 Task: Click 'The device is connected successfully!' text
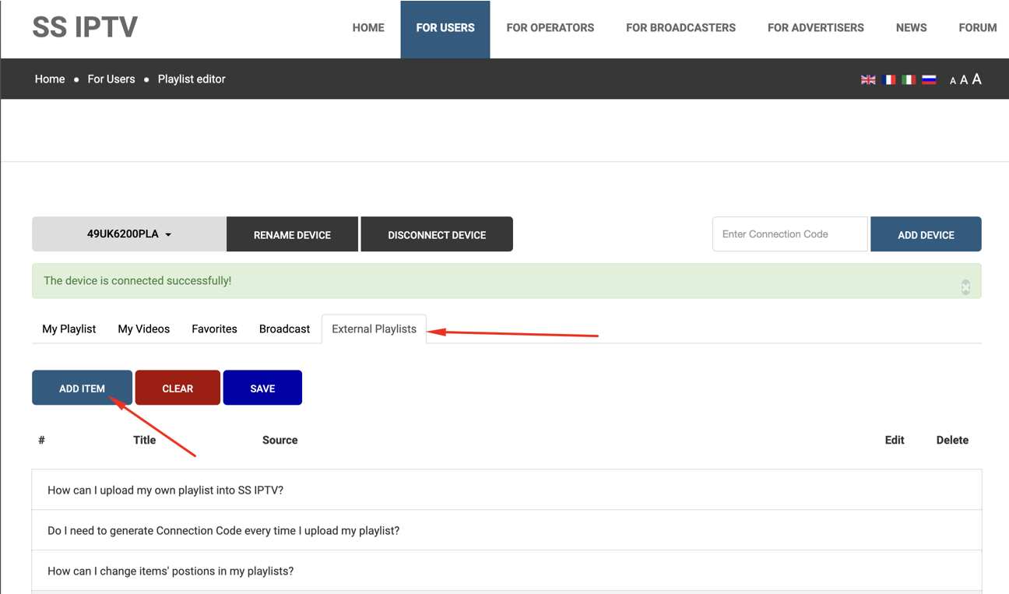pos(137,281)
